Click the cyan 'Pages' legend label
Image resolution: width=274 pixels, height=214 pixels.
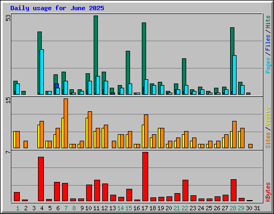pos(268,65)
